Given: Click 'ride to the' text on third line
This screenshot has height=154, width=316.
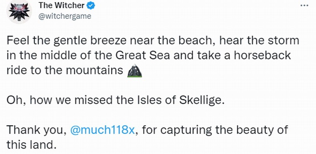Looking at the screenshot, I should coord(35,70).
